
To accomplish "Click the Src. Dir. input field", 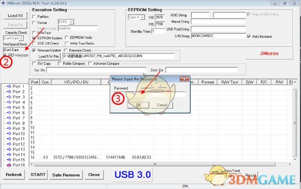I will click(96, 70).
